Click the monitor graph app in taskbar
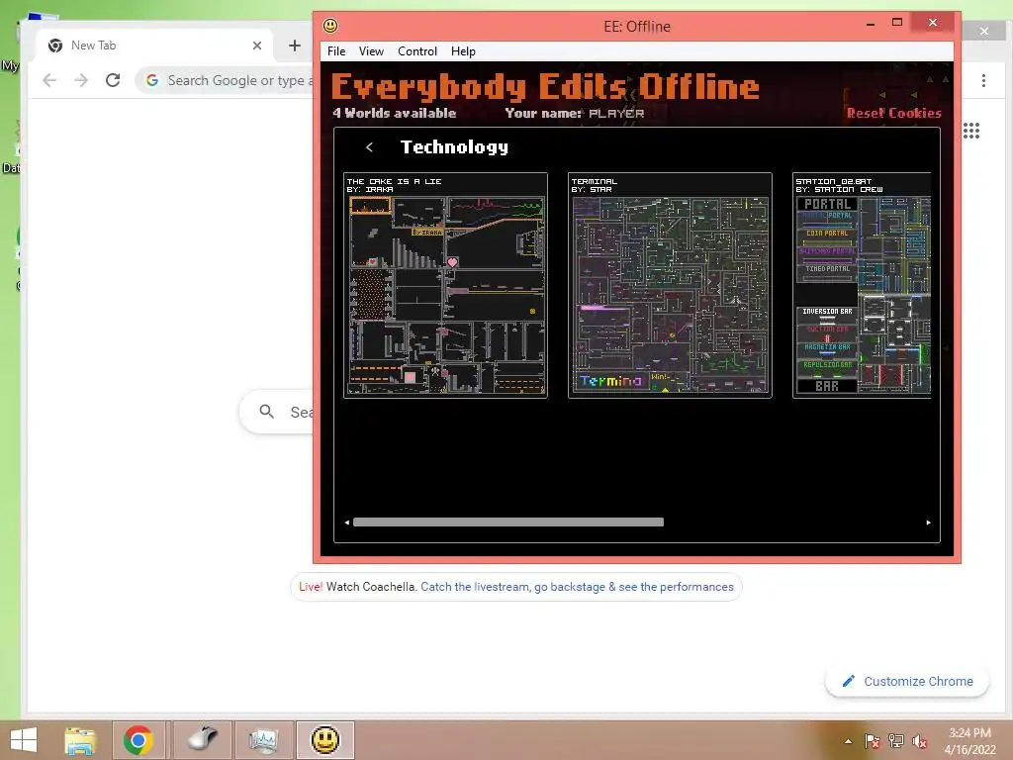Viewport: 1013px width, 760px height. pyautogui.click(x=263, y=740)
